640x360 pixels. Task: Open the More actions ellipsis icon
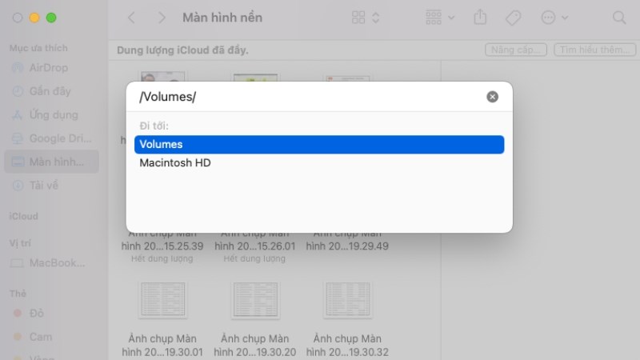coord(548,18)
